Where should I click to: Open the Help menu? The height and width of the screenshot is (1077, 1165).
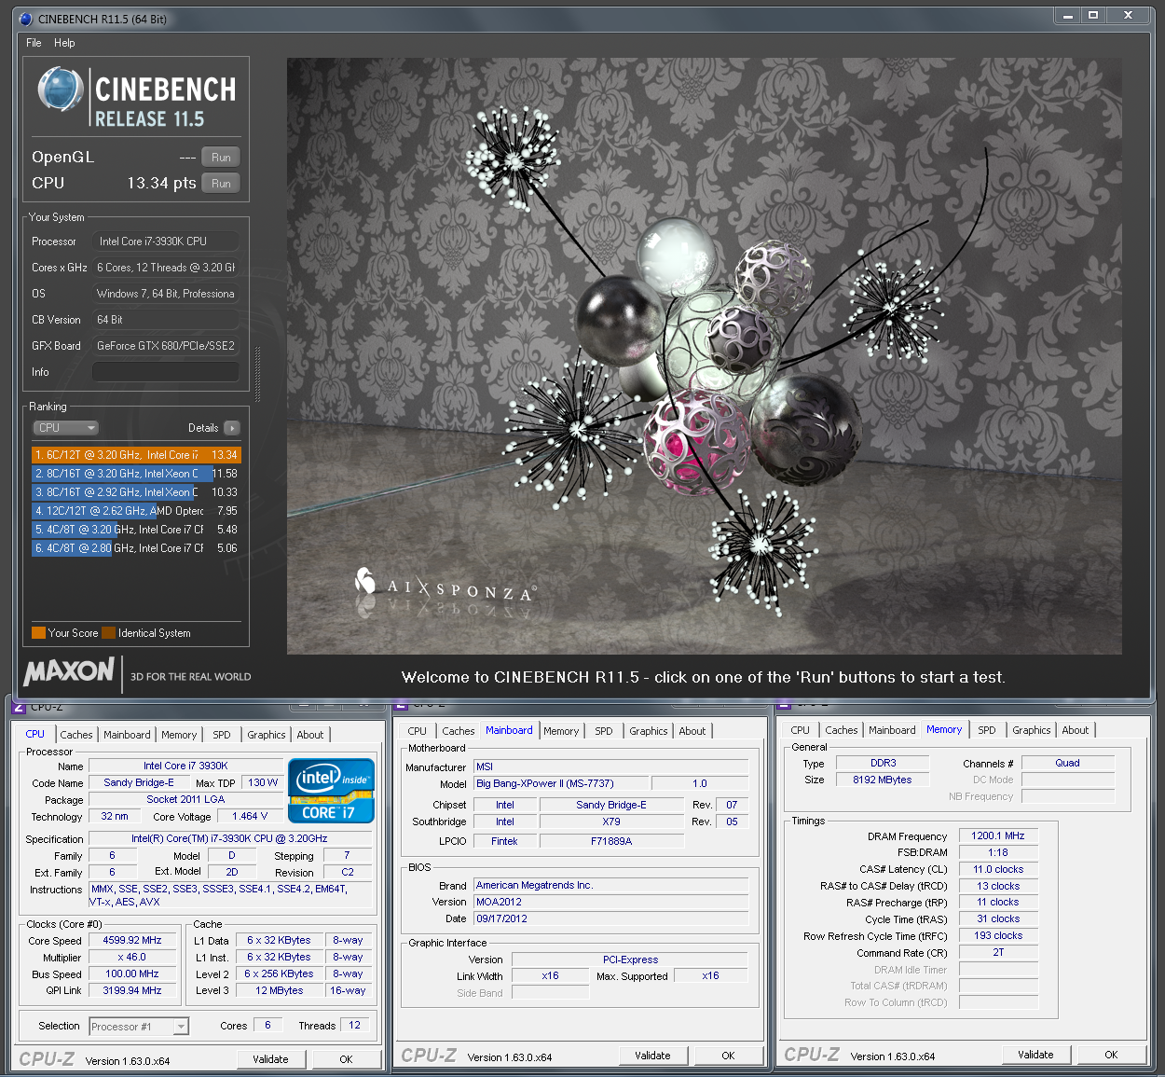click(x=64, y=43)
